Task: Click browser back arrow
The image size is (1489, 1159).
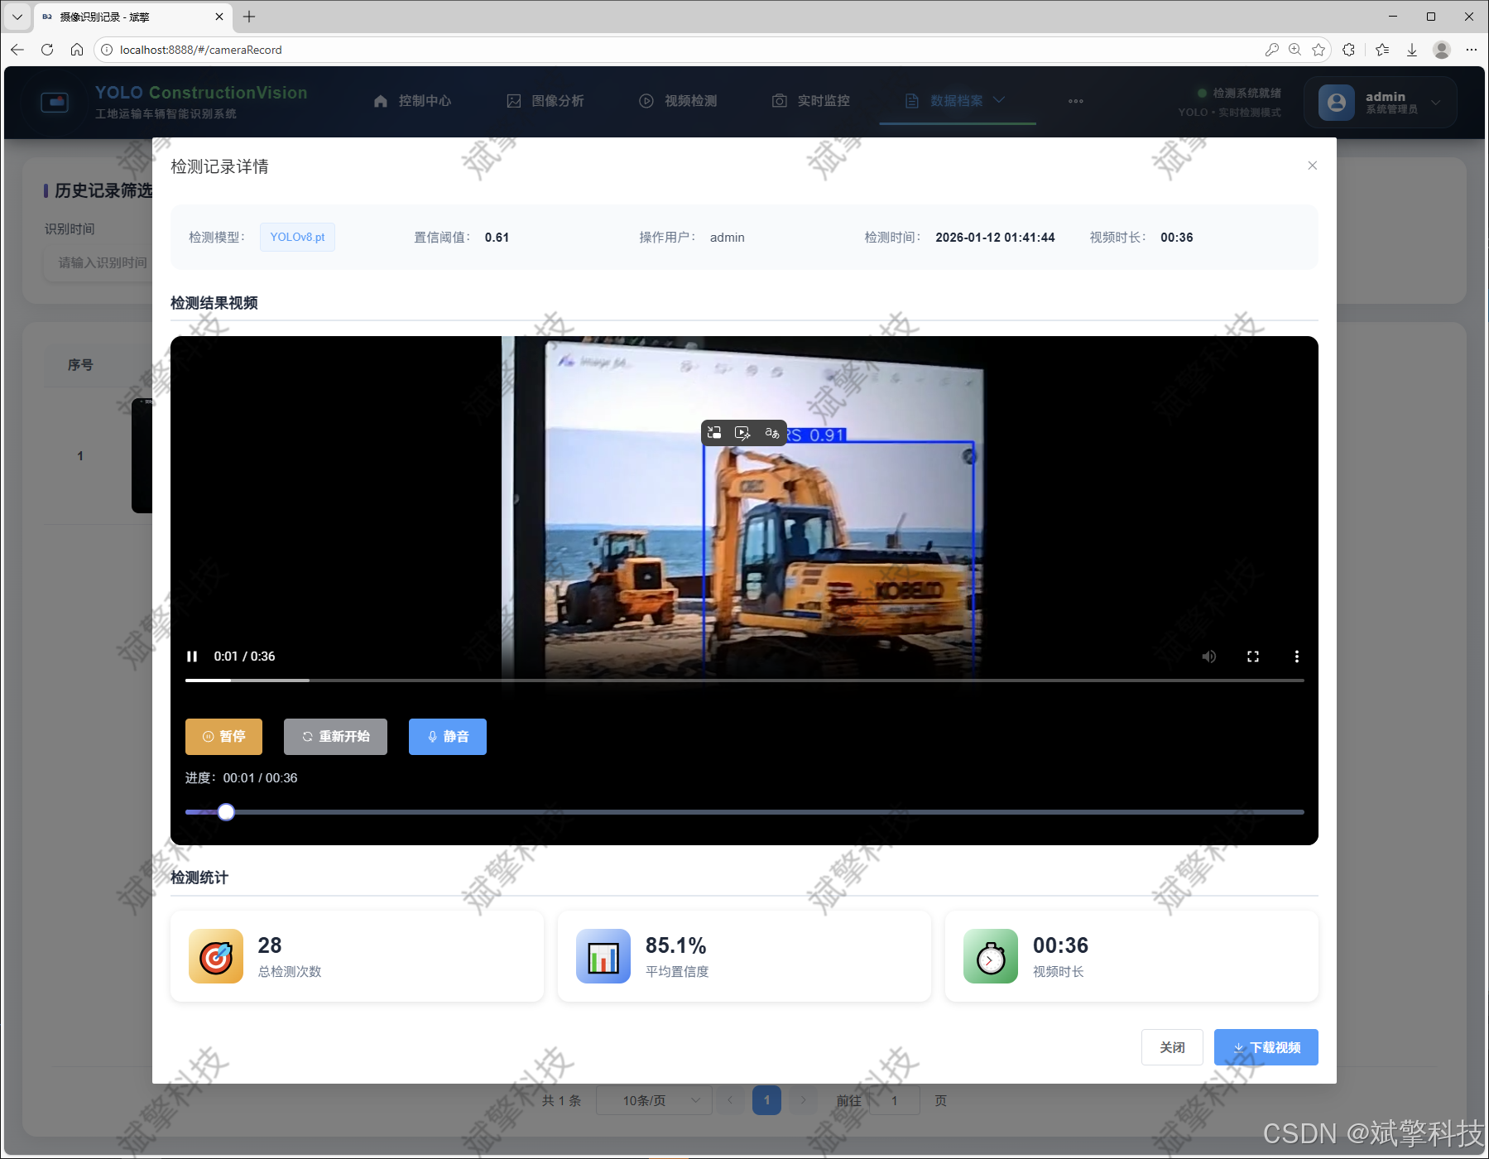Action: click(x=17, y=50)
